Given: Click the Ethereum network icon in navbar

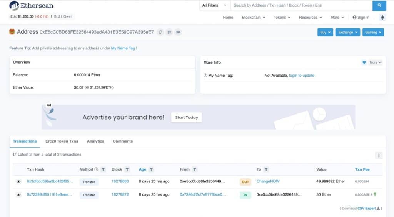Looking at the screenshot, I should click(x=382, y=18).
